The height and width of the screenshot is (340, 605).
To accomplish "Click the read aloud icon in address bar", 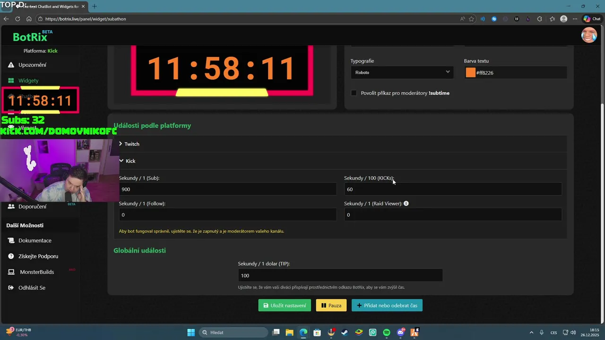I will [x=462, y=19].
